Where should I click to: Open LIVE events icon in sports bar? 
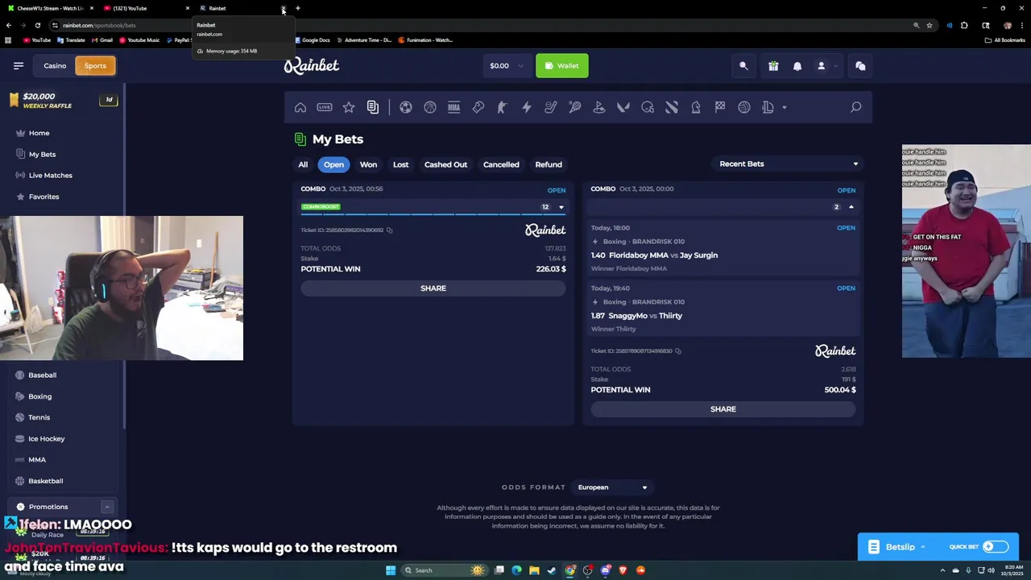tap(325, 107)
